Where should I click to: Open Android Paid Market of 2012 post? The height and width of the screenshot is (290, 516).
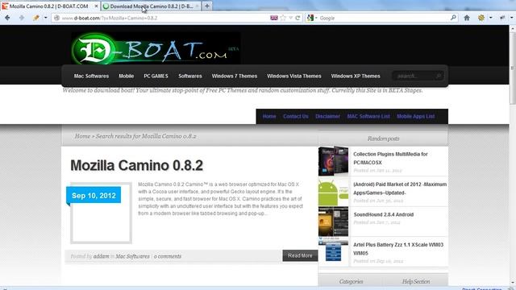(400, 188)
